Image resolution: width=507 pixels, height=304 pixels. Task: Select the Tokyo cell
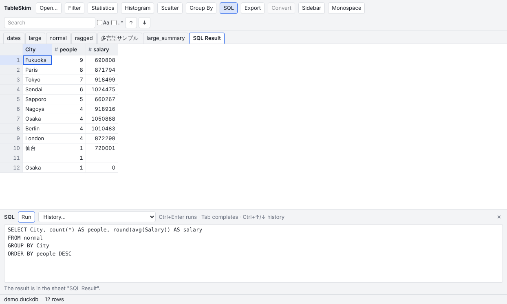[37, 79]
